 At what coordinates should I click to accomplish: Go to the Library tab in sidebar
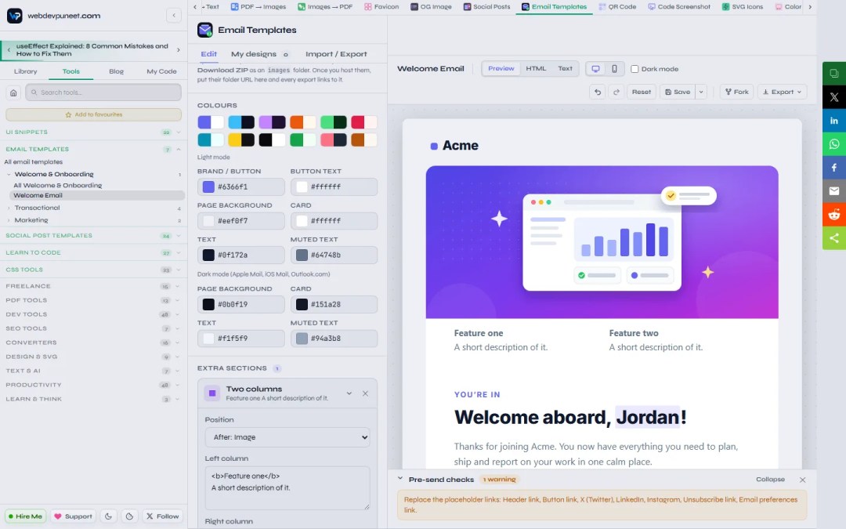(25, 71)
